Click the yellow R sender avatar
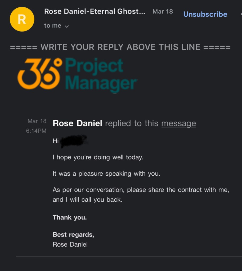The height and width of the screenshot is (271, 242). (22, 19)
